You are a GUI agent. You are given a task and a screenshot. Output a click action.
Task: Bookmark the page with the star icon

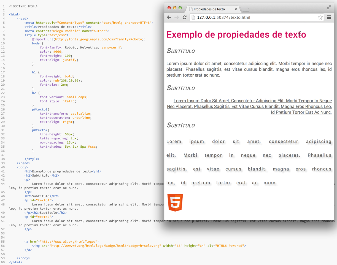pyautogui.click(x=320, y=17)
